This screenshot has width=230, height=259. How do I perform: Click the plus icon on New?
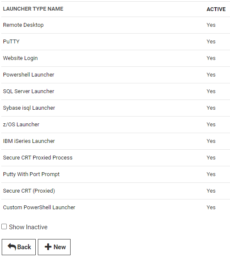point(48,247)
